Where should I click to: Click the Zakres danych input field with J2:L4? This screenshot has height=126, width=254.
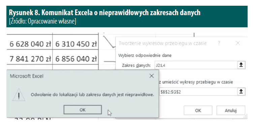coord(196,65)
